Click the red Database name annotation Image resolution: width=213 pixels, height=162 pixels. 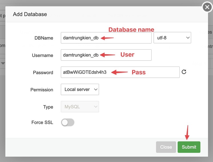131,30
